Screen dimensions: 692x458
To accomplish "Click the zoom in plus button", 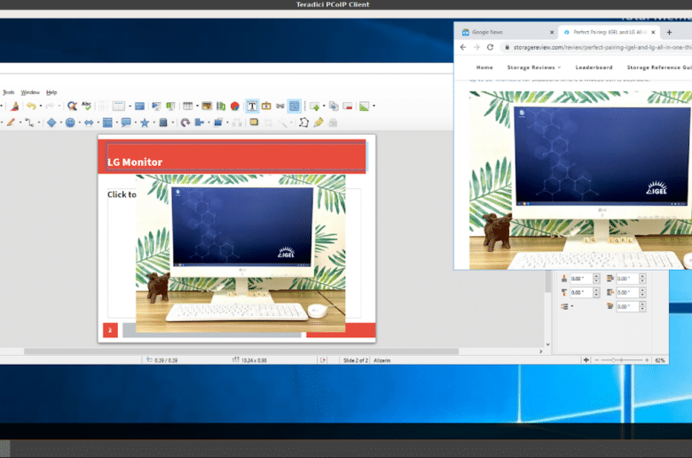I will pyautogui.click(x=647, y=360).
